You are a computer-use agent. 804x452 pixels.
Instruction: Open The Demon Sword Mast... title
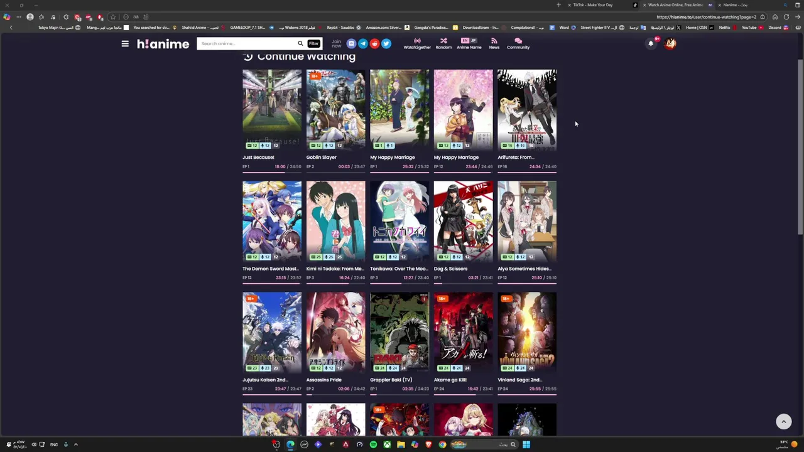click(270, 269)
